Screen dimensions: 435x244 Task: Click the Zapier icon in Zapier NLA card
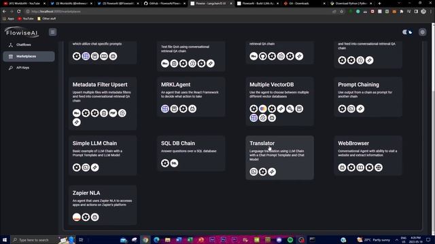(x=77, y=217)
